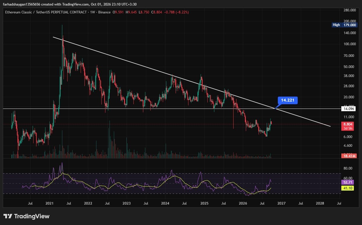Click the 100.000 price axis label
The width and height of the screenshot is (362, 225).
point(350,44)
